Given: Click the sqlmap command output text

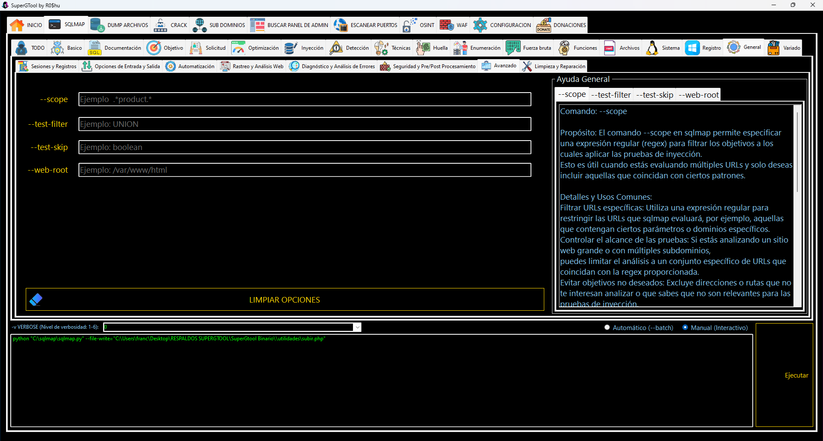Looking at the screenshot, I should [x=169, y=339].
